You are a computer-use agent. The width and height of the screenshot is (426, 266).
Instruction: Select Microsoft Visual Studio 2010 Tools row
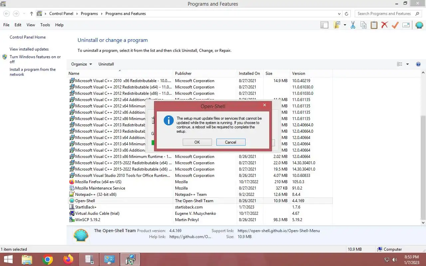200,176
